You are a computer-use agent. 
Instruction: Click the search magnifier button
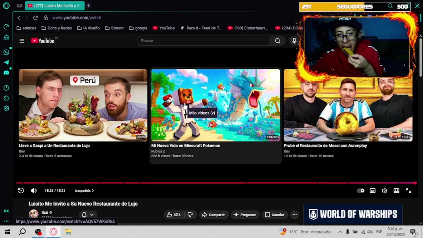[x=277, y=41]
